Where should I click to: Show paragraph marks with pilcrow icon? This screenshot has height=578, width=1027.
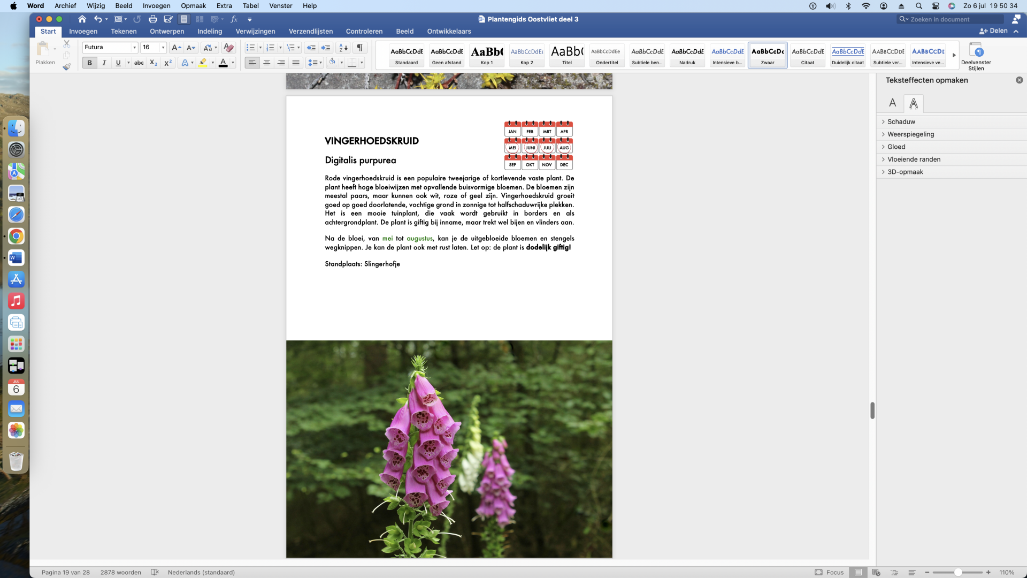tap(359, 48)
